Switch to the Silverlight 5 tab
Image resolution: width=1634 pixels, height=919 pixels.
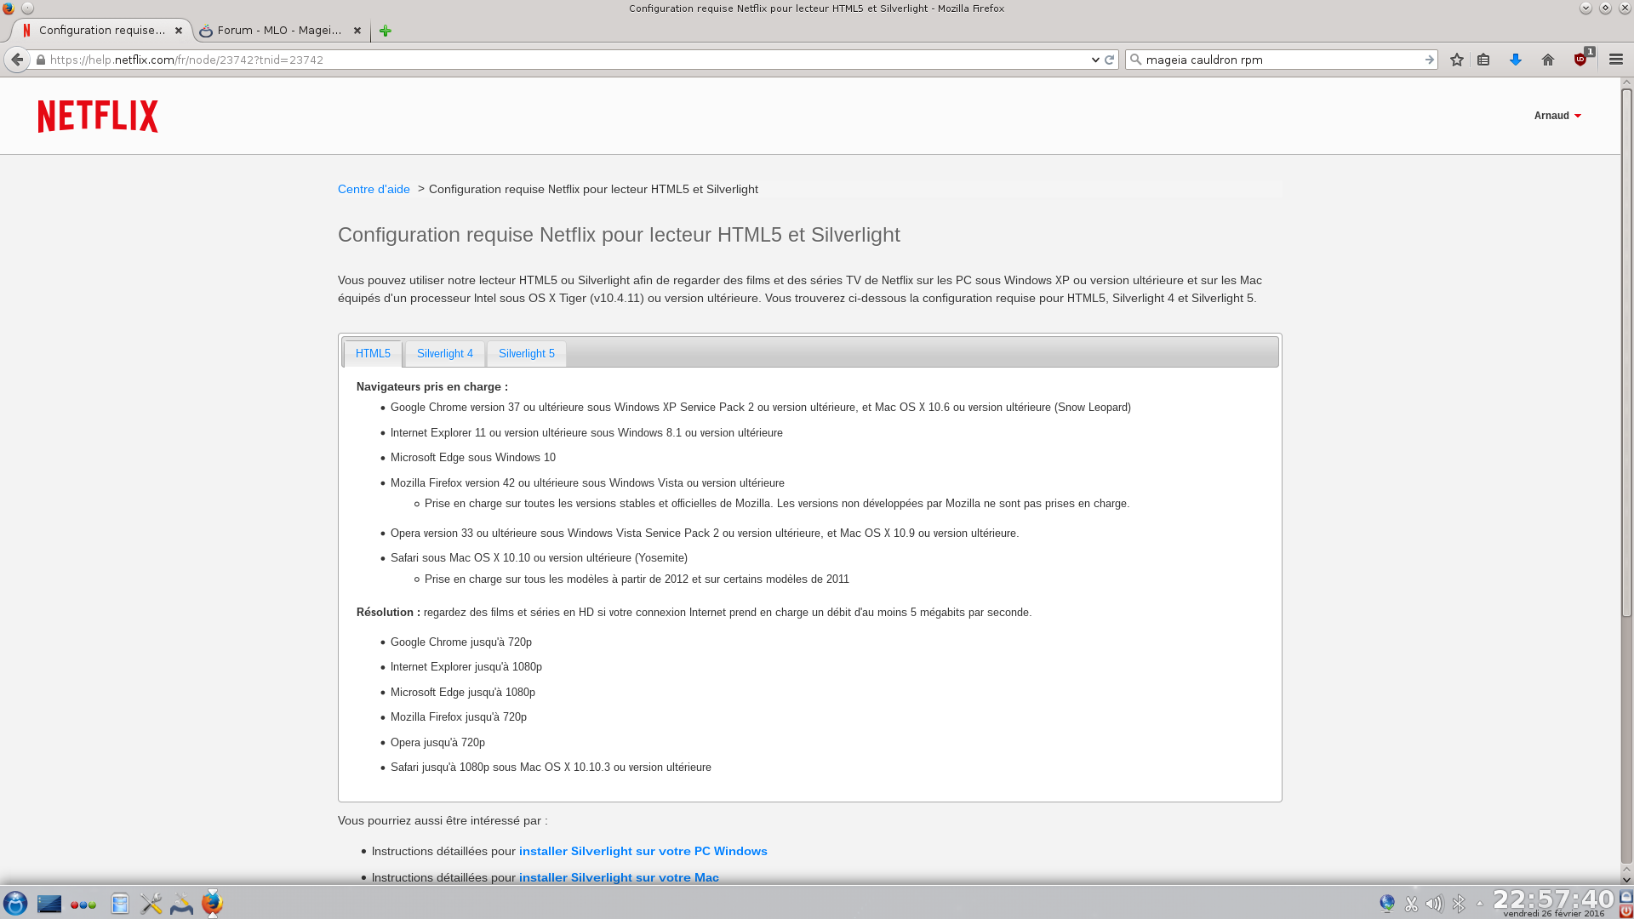[527, 353]
